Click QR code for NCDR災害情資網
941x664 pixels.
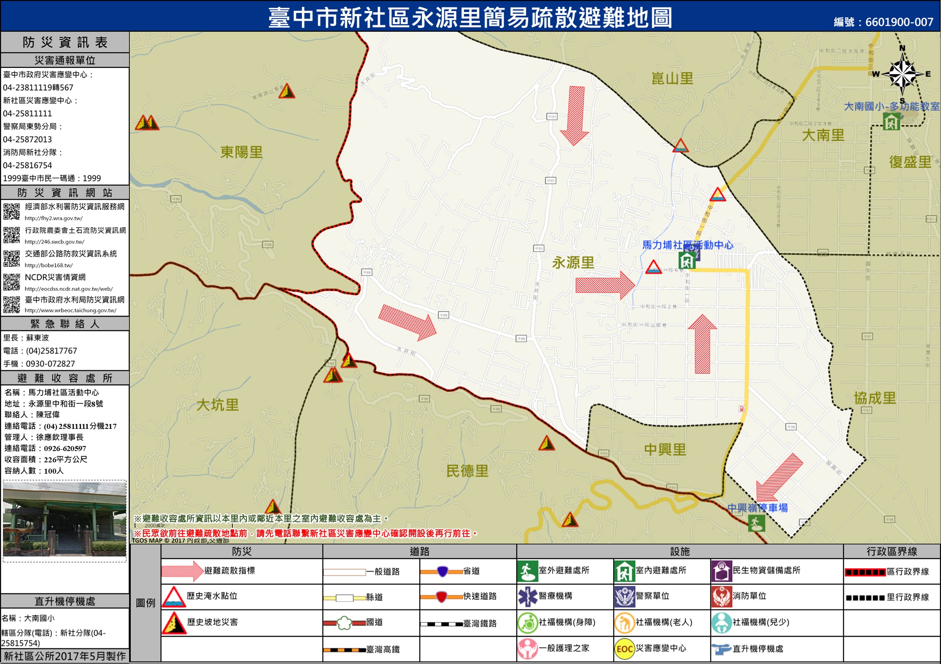click(11, 282)
